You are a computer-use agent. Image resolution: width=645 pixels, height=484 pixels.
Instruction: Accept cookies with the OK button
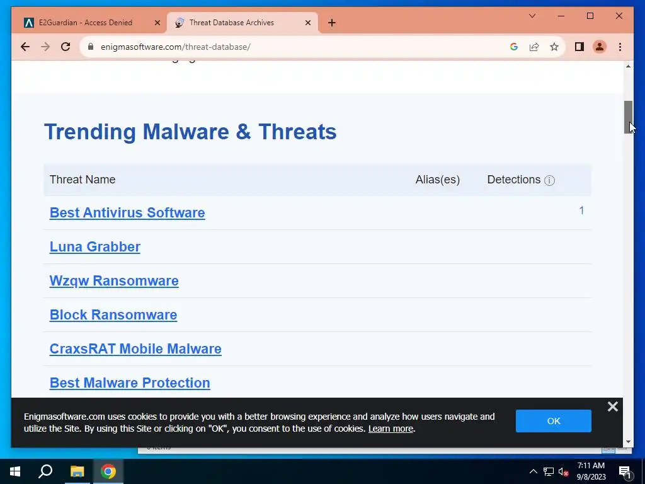[553, 420]
